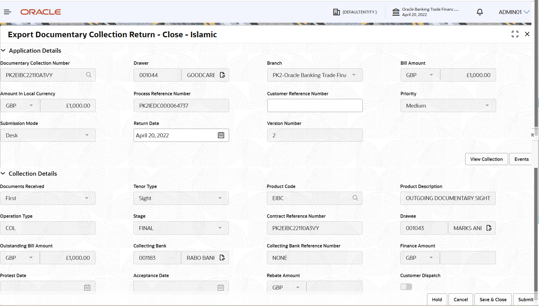Open the Return Date calendar picker
The height and width of the screenshot is (306, 539).
point(221,135)
